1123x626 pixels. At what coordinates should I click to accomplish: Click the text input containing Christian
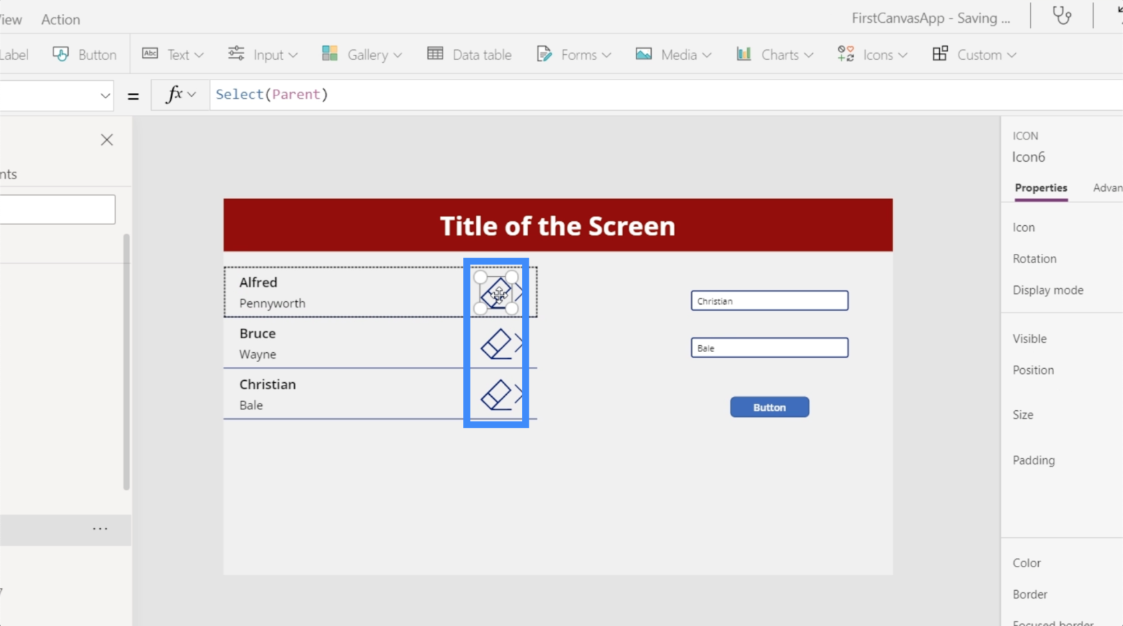coord(769,301)
